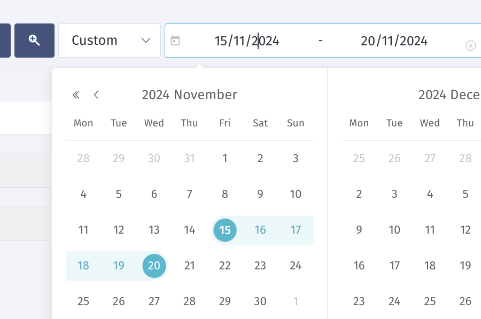Pick greyed-out October 28 in November panel
The height and width of the screenshot is (319, 481).
(83, 158)
